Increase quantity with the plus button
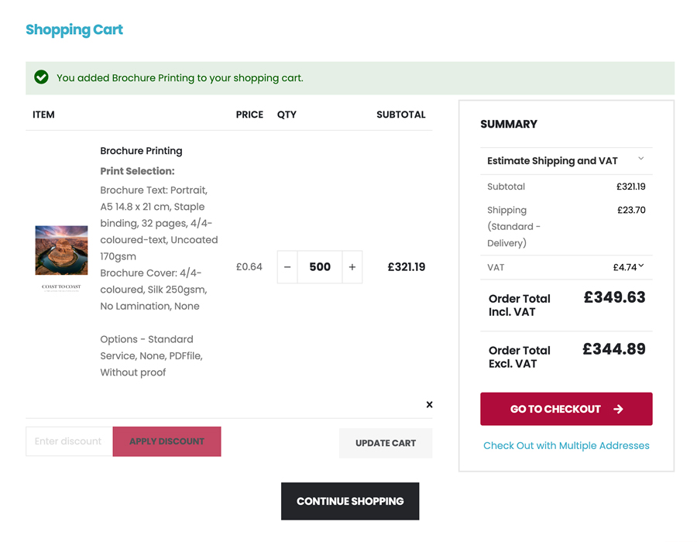Screen dimensions: 697x542 (352, 267)
